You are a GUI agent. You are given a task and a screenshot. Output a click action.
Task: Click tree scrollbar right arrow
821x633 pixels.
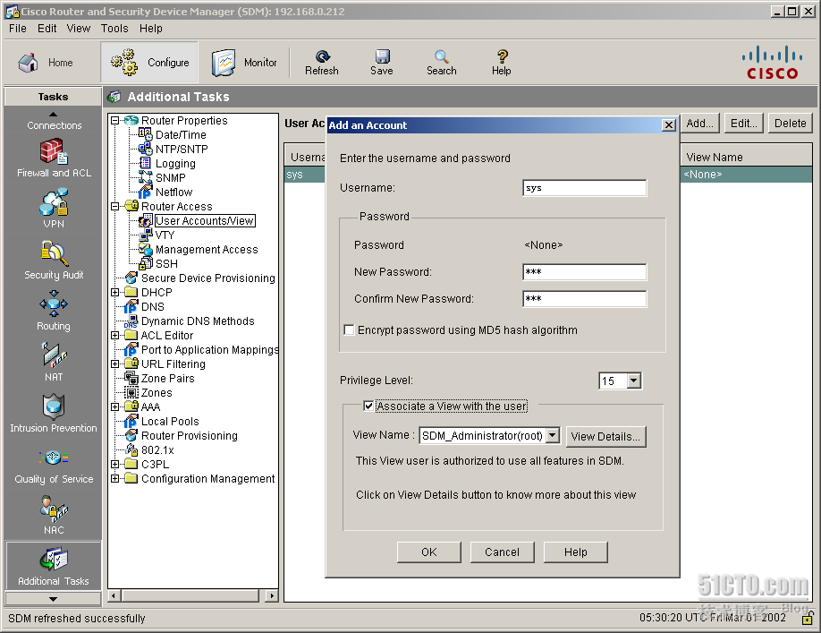pos(271,595)
